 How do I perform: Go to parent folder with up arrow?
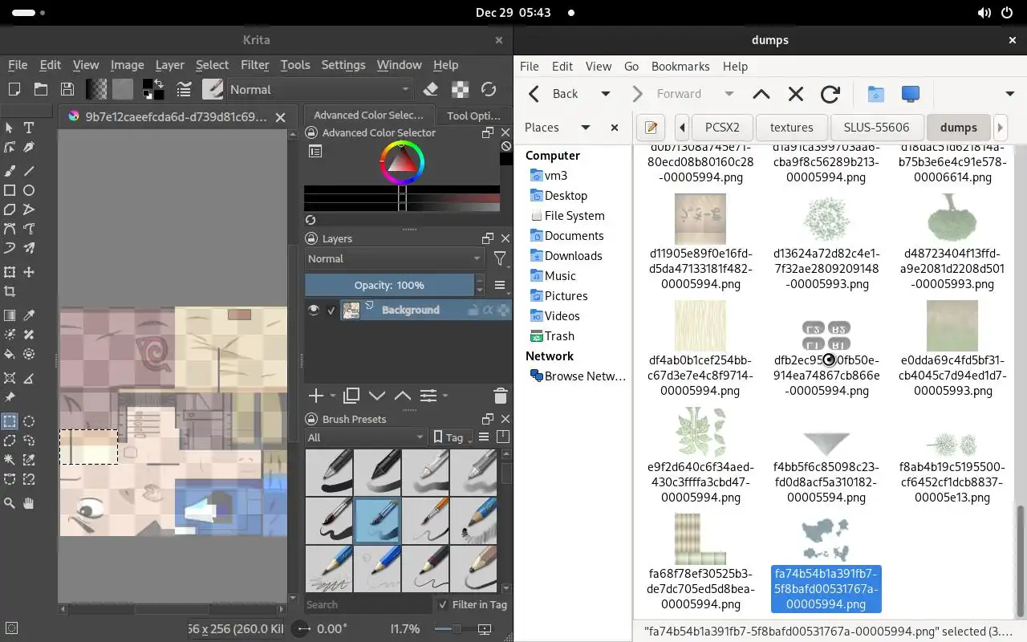[761, 94]
